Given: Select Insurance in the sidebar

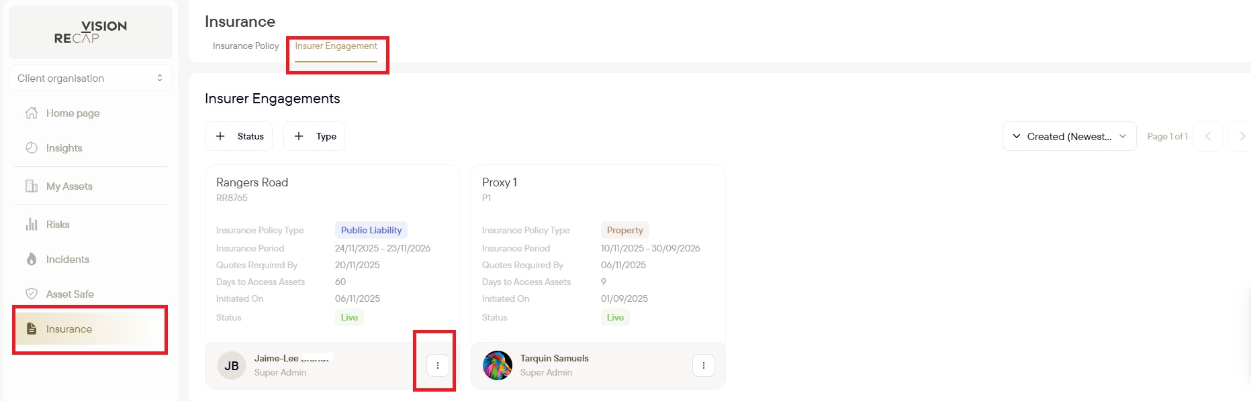Looking at the screenshot, I should [x=90, y=329].
